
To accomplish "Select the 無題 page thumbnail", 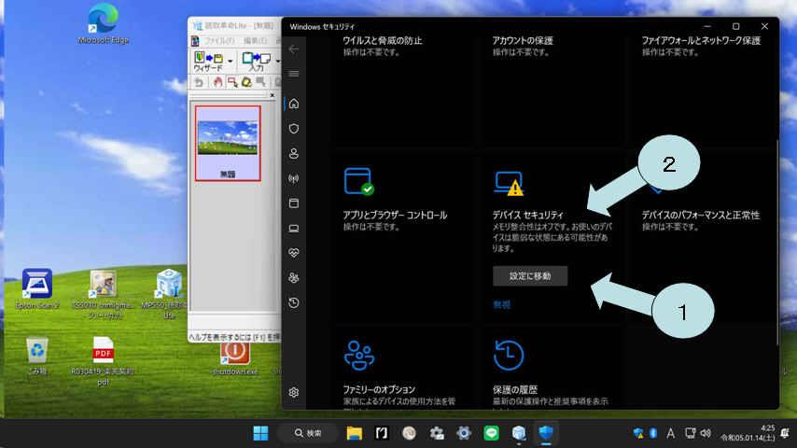I will (228, 144).
